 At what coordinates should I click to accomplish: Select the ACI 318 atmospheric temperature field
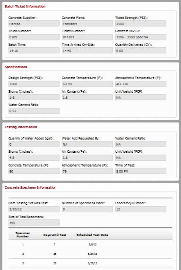140,84
